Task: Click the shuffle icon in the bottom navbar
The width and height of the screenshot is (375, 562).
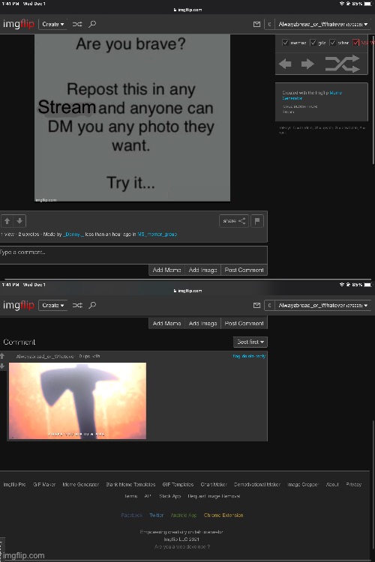Action: [x=77, y=305]
